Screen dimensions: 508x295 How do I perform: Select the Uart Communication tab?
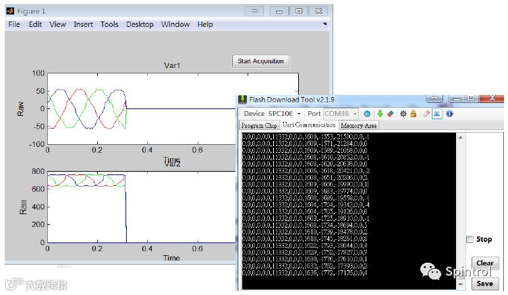(309, 125)
